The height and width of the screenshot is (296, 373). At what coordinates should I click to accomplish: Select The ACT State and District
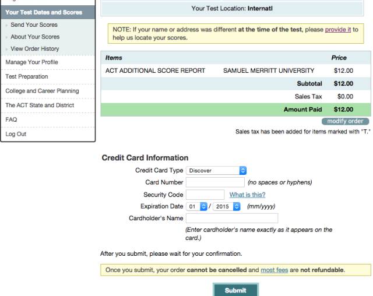[40, 105]
